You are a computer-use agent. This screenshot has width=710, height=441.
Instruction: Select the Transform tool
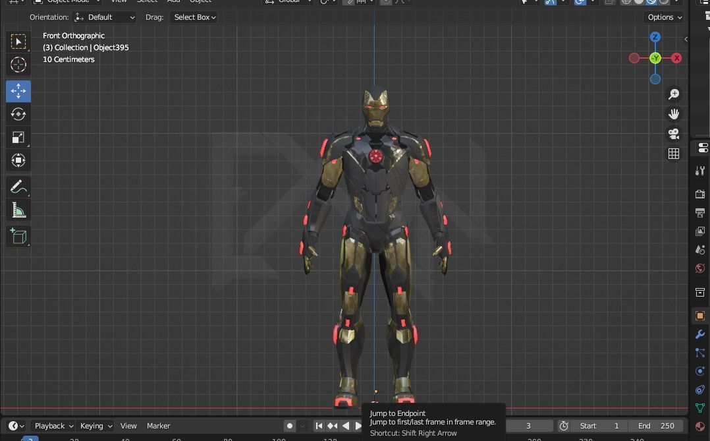[18, 160]
